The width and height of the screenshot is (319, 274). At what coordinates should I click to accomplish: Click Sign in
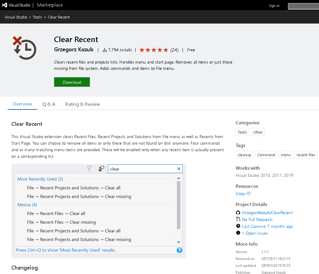274,6
